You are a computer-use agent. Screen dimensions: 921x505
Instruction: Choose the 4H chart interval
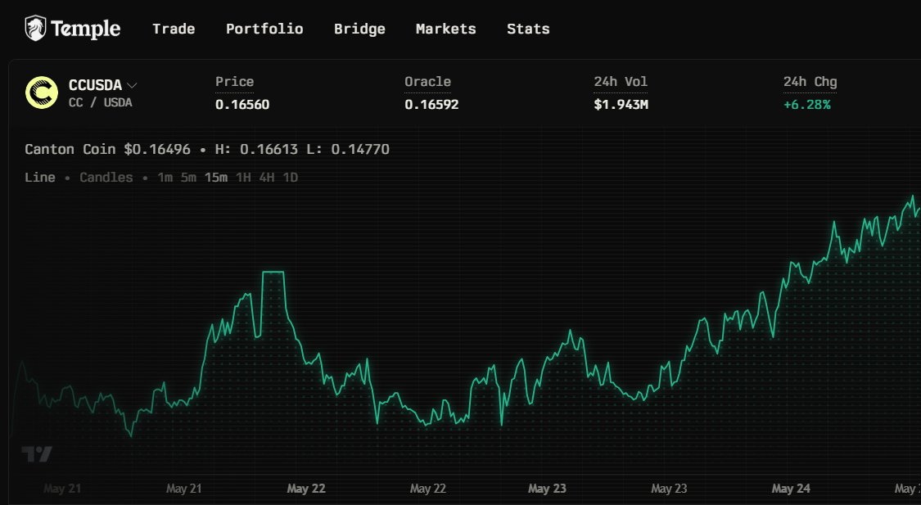[x=267, y=178]
